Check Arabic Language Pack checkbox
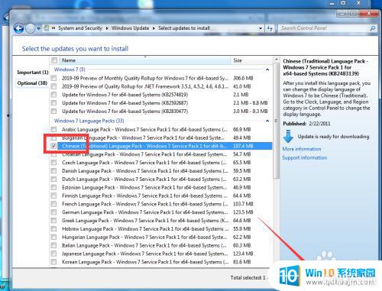 [x=53, y=129]
